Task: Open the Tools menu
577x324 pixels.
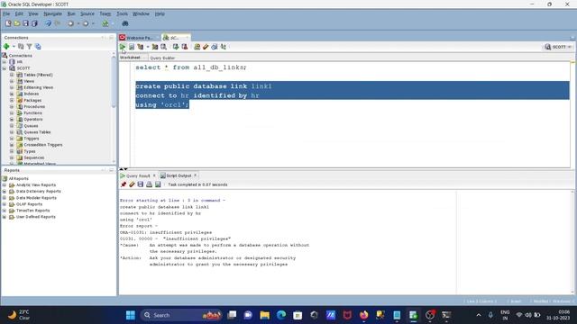Action: [x=123, y=13]
